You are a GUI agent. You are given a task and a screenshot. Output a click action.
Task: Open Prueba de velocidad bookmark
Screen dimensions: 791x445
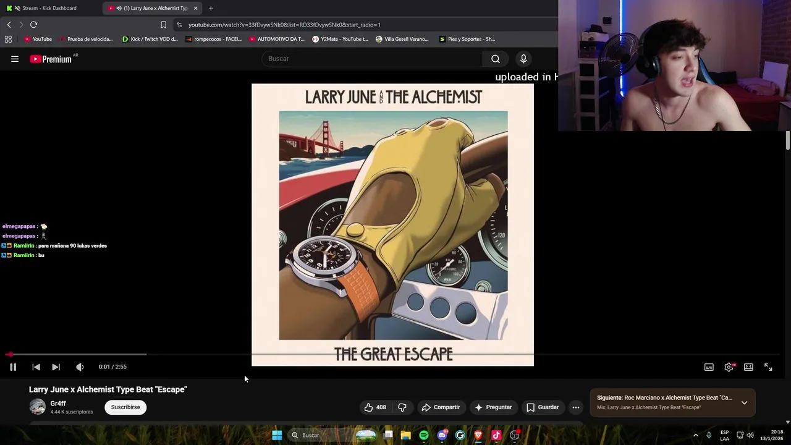pos(86,39)
